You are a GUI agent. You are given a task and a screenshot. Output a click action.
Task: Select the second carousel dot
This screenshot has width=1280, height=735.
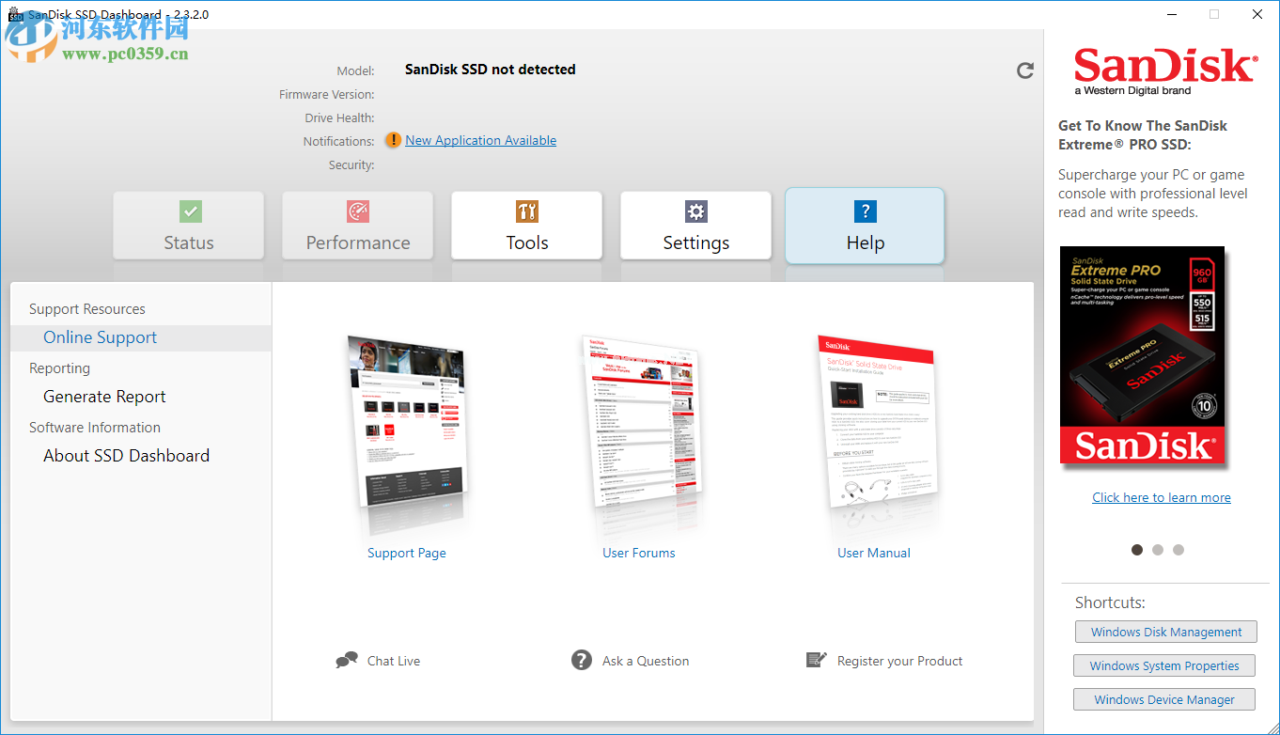point(1158,550)
